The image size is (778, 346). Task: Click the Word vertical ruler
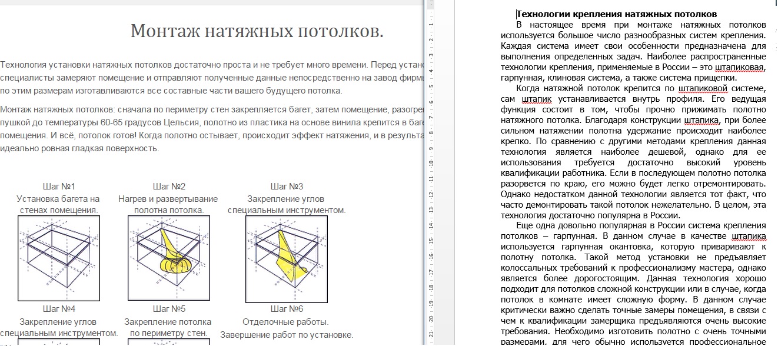431,173
